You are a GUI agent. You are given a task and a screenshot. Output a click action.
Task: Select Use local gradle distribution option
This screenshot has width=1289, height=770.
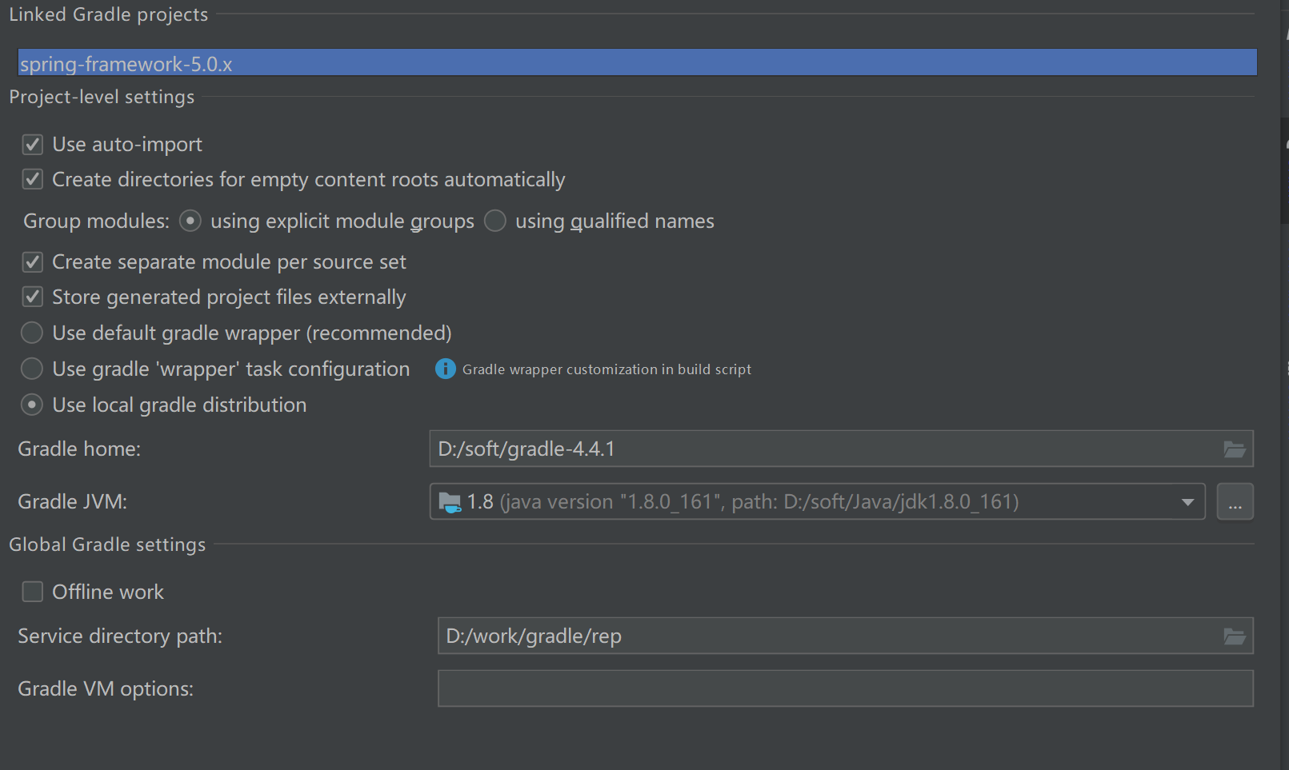coord(31,405)
